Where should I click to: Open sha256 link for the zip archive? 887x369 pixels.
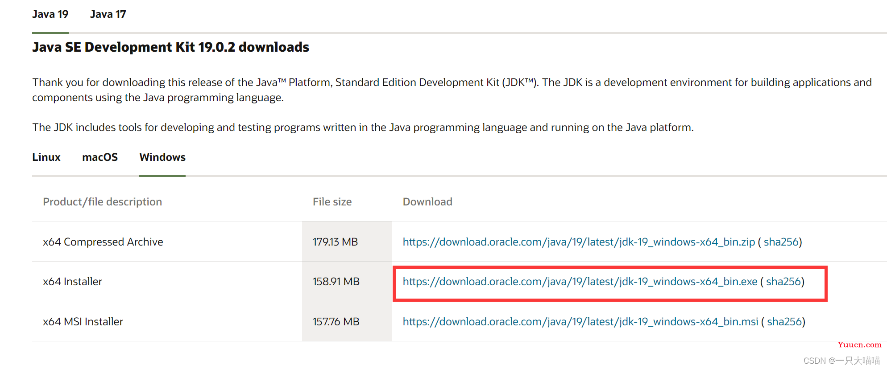pyautogui.click(x=781, y=242)
